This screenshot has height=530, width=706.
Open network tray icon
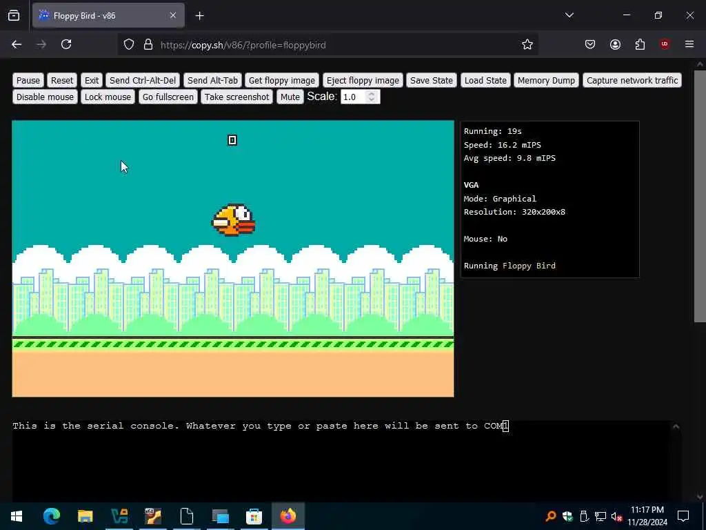601,516
